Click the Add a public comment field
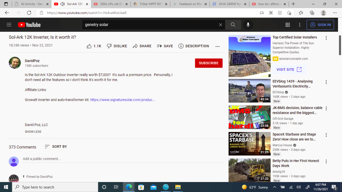The image size is (342, 192). 123,159
